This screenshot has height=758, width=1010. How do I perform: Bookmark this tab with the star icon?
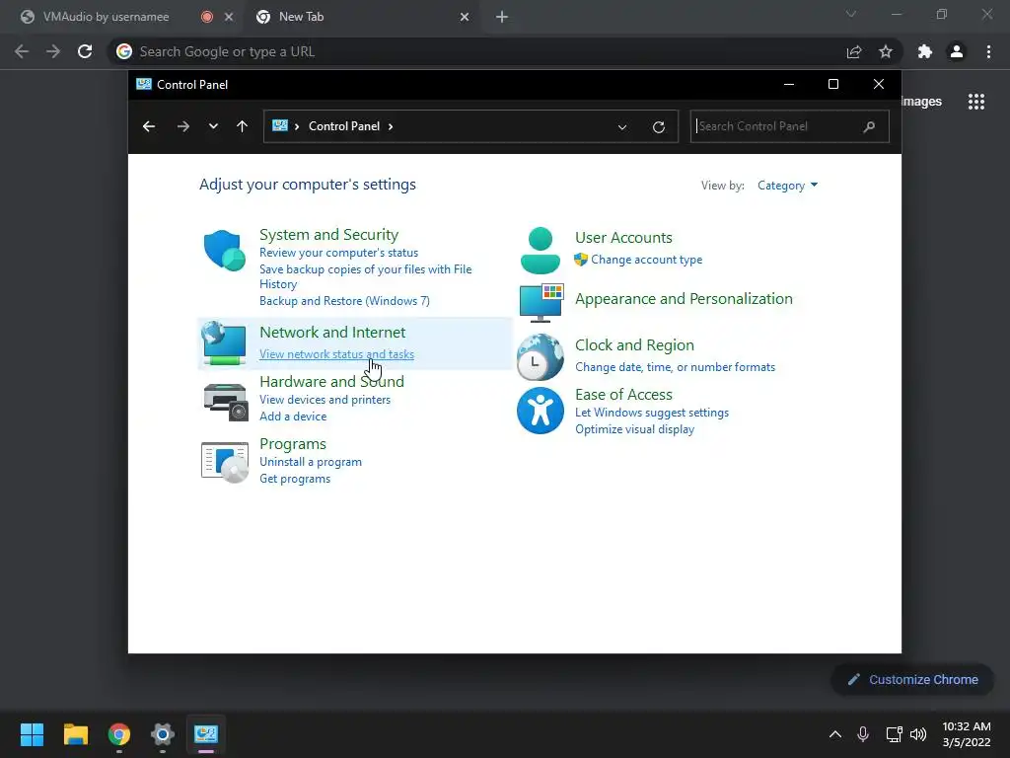coord(886,51)
